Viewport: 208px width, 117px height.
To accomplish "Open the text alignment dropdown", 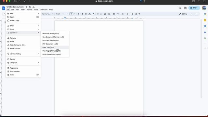I will pyautogui.click(x=110, y=14).
